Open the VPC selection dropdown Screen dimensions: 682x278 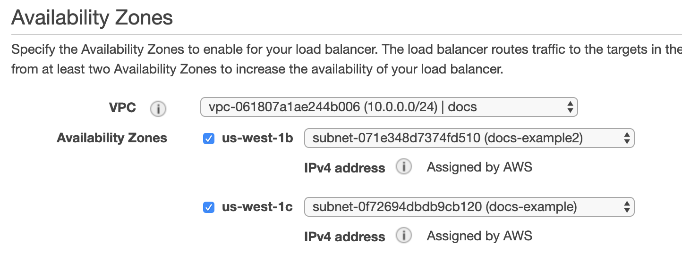(x=388, y=107)
